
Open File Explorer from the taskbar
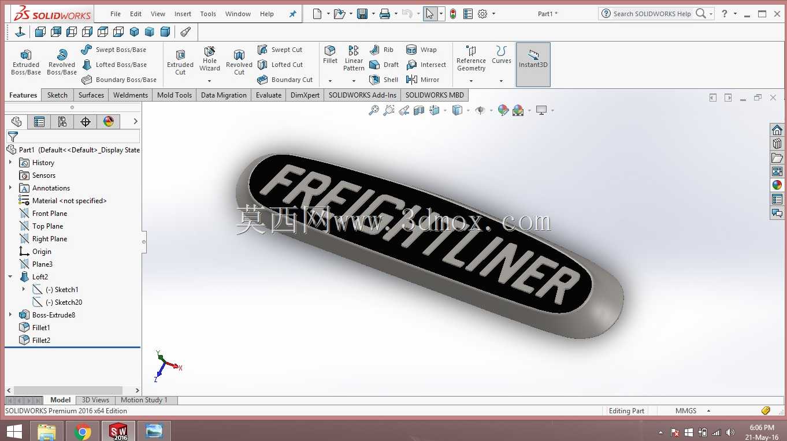point(46,431)
